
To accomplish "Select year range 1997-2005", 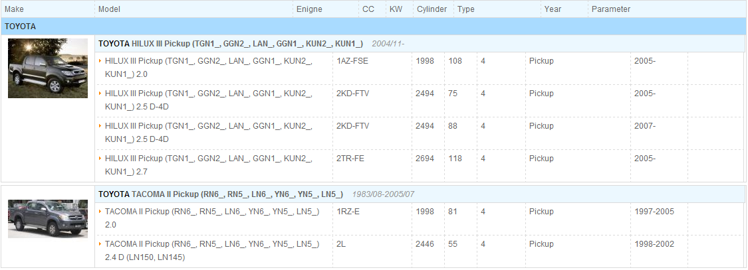I will [x=654, y=212].
